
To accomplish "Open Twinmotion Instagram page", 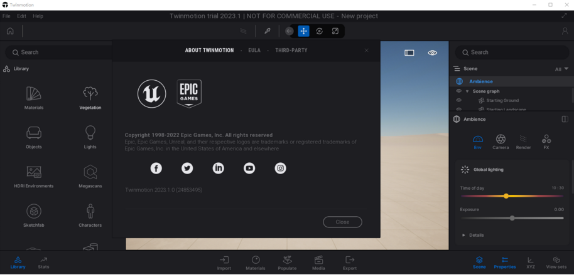I will 281,168.
